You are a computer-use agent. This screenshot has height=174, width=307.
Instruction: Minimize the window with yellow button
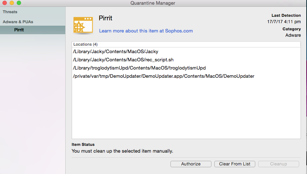tap(12, 3)
